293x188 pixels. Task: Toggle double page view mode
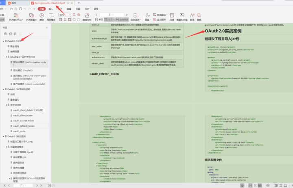pos(109,19)
